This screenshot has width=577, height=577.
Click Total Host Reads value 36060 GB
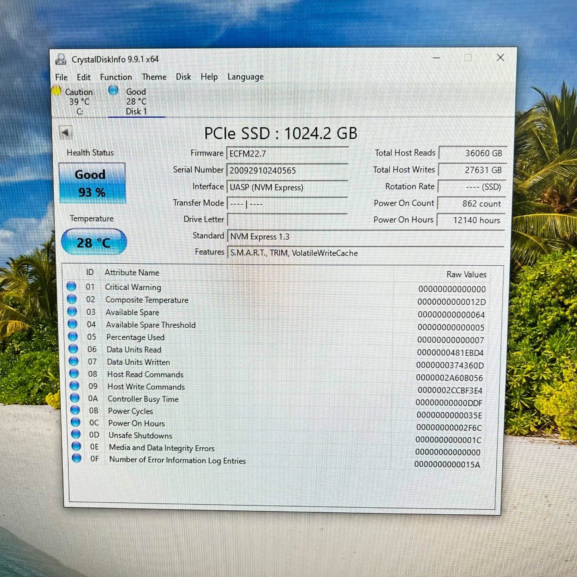click(472, 153)
